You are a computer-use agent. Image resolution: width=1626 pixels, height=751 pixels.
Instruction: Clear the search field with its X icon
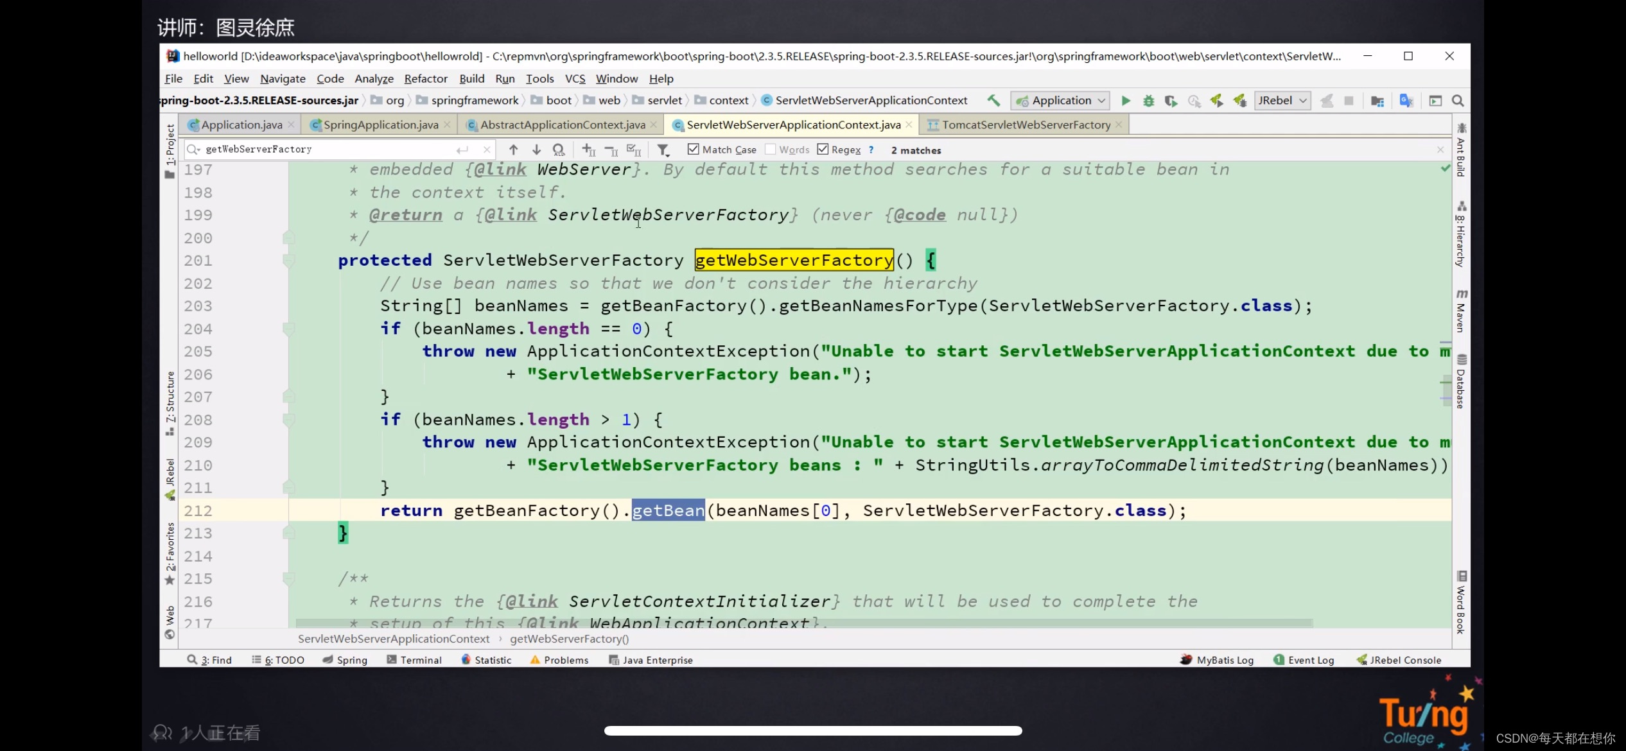pos(487,150)
